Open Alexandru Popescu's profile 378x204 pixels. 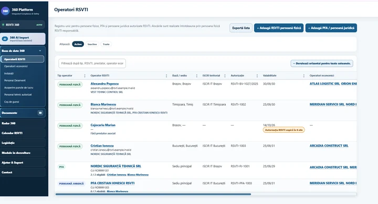pyautogui.click(x=104, y=84)
